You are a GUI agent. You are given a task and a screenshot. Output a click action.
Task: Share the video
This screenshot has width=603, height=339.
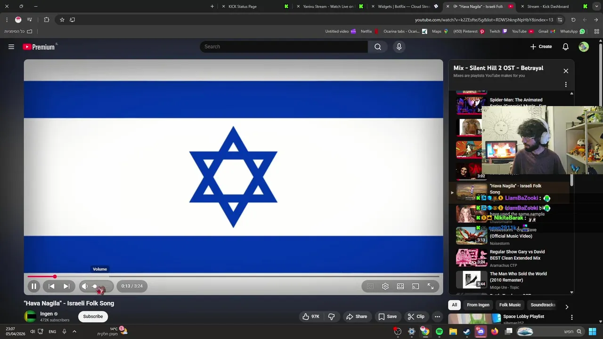[x=357, y=316]
